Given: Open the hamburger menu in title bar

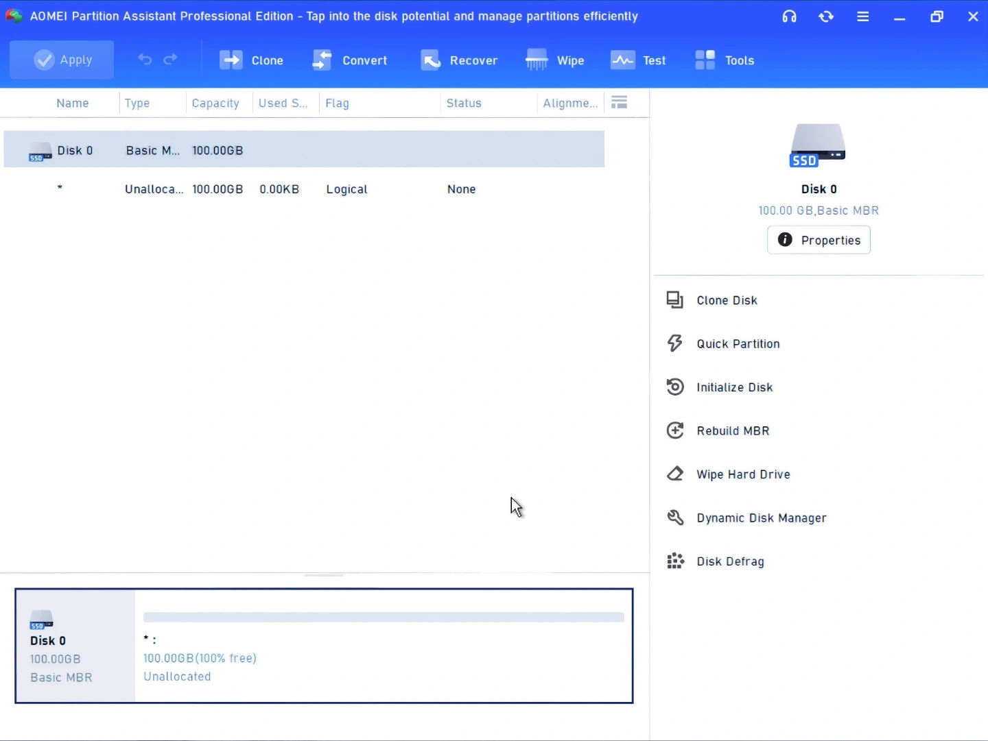Looking at the screenshot, I should click(x=863, y=16).
